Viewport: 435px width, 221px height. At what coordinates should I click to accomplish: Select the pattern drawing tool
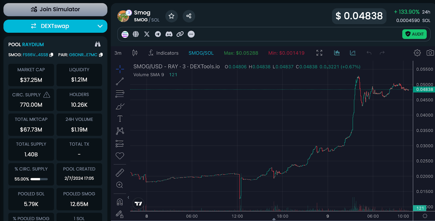120,131
